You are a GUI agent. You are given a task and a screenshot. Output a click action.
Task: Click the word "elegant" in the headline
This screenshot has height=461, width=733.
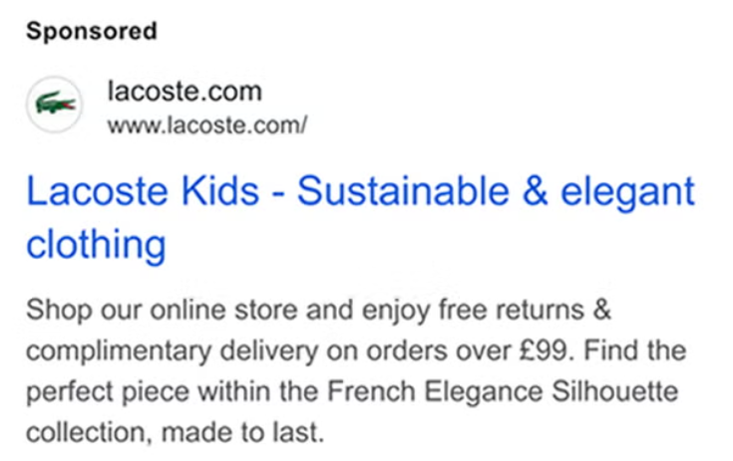point(627,191)
